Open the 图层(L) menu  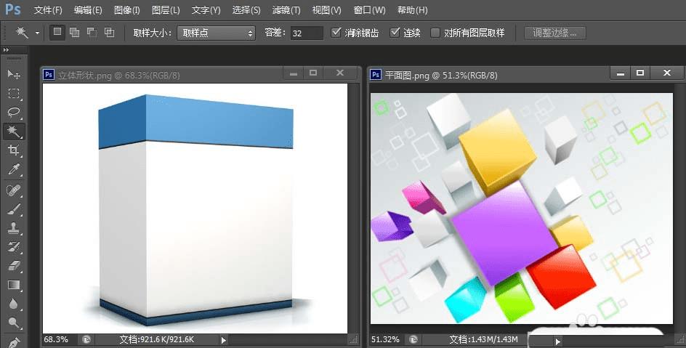pyautogui.click(x=166, y=9)
